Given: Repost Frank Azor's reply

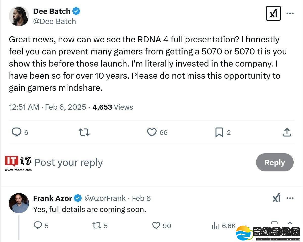Looking at the screenshot, I should pos(97,225).
